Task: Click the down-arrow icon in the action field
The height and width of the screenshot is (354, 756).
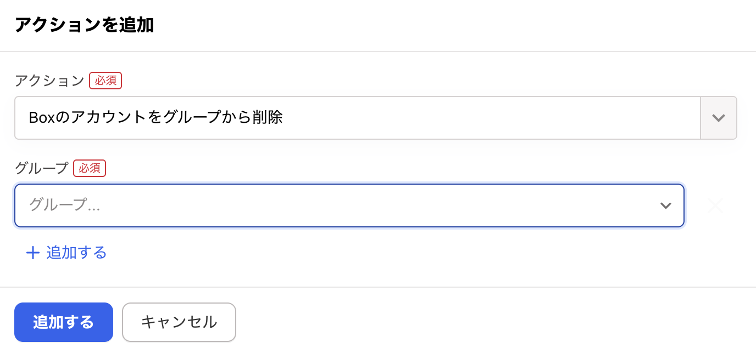Action: click(718, 118)
